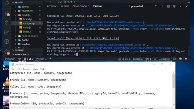Click Notepad scrollbar down arrow
The width and height of the screenshot is (194, 109).
pos(174,105)
